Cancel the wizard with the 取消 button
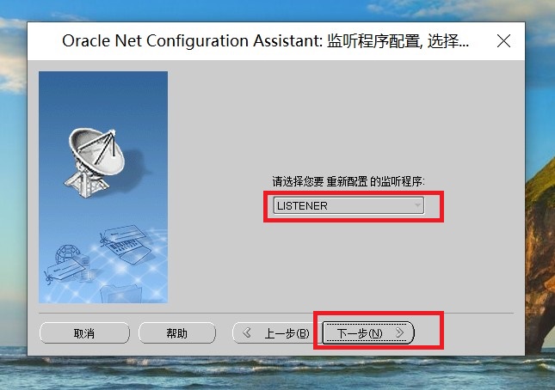The height and width of the screenshot is (390, 555). 84,332
